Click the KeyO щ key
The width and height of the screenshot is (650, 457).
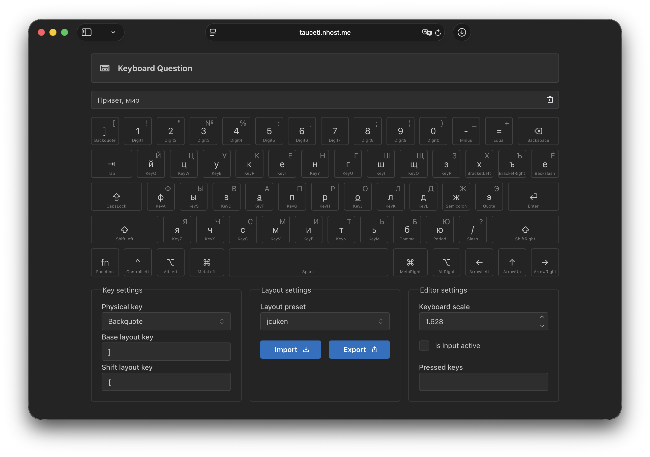click(x=413, y=164)
